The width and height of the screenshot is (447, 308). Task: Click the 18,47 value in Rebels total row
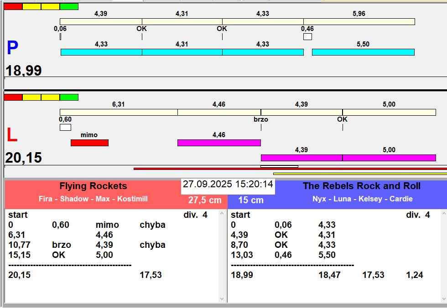[329, 275]
